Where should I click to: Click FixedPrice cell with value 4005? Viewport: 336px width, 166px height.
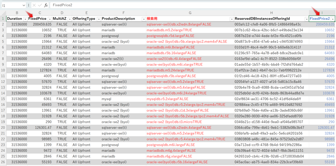point(40,76)
